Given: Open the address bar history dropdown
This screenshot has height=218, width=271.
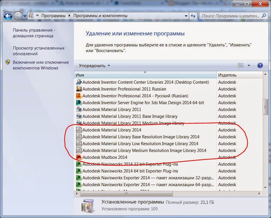Looking at the screenshot, I should coord(186,16).
